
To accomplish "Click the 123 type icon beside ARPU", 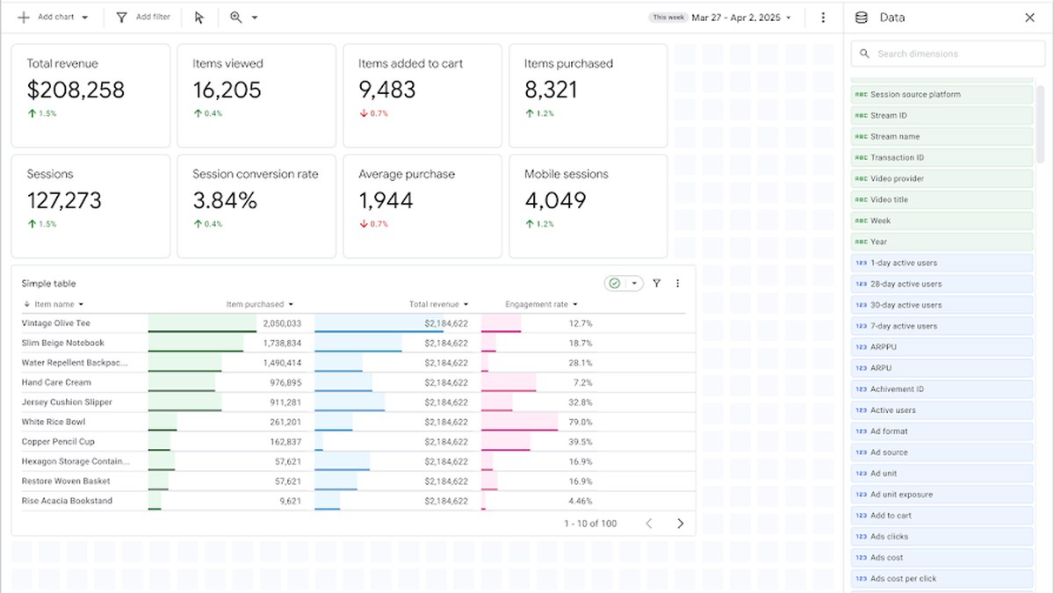I will [x=861, y=368].
